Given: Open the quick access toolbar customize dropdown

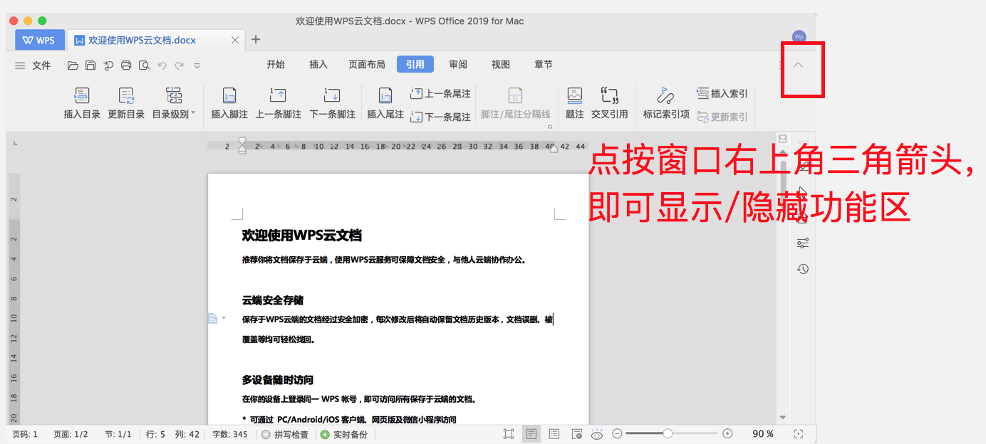Looking at the screenshot, I should (197, 65).
